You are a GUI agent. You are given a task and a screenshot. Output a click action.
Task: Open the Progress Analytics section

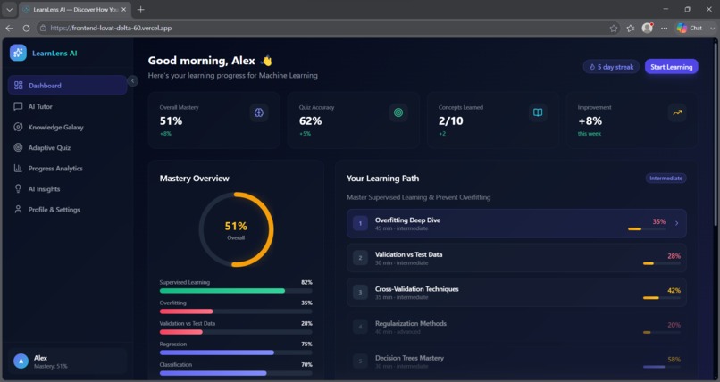click(68, 169)
